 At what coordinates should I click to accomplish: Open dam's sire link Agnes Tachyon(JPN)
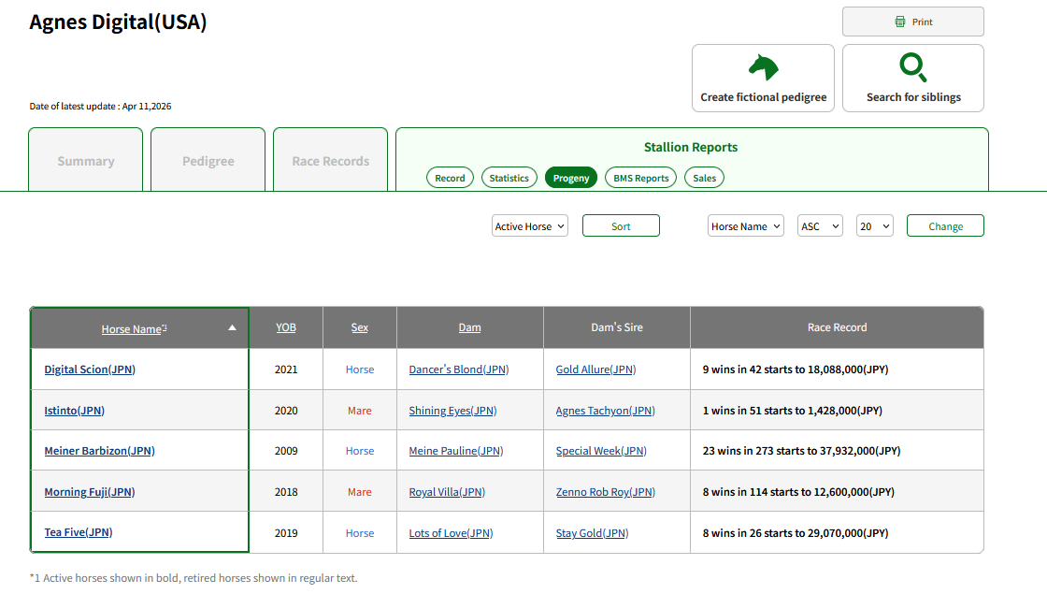tap(605, 411)
